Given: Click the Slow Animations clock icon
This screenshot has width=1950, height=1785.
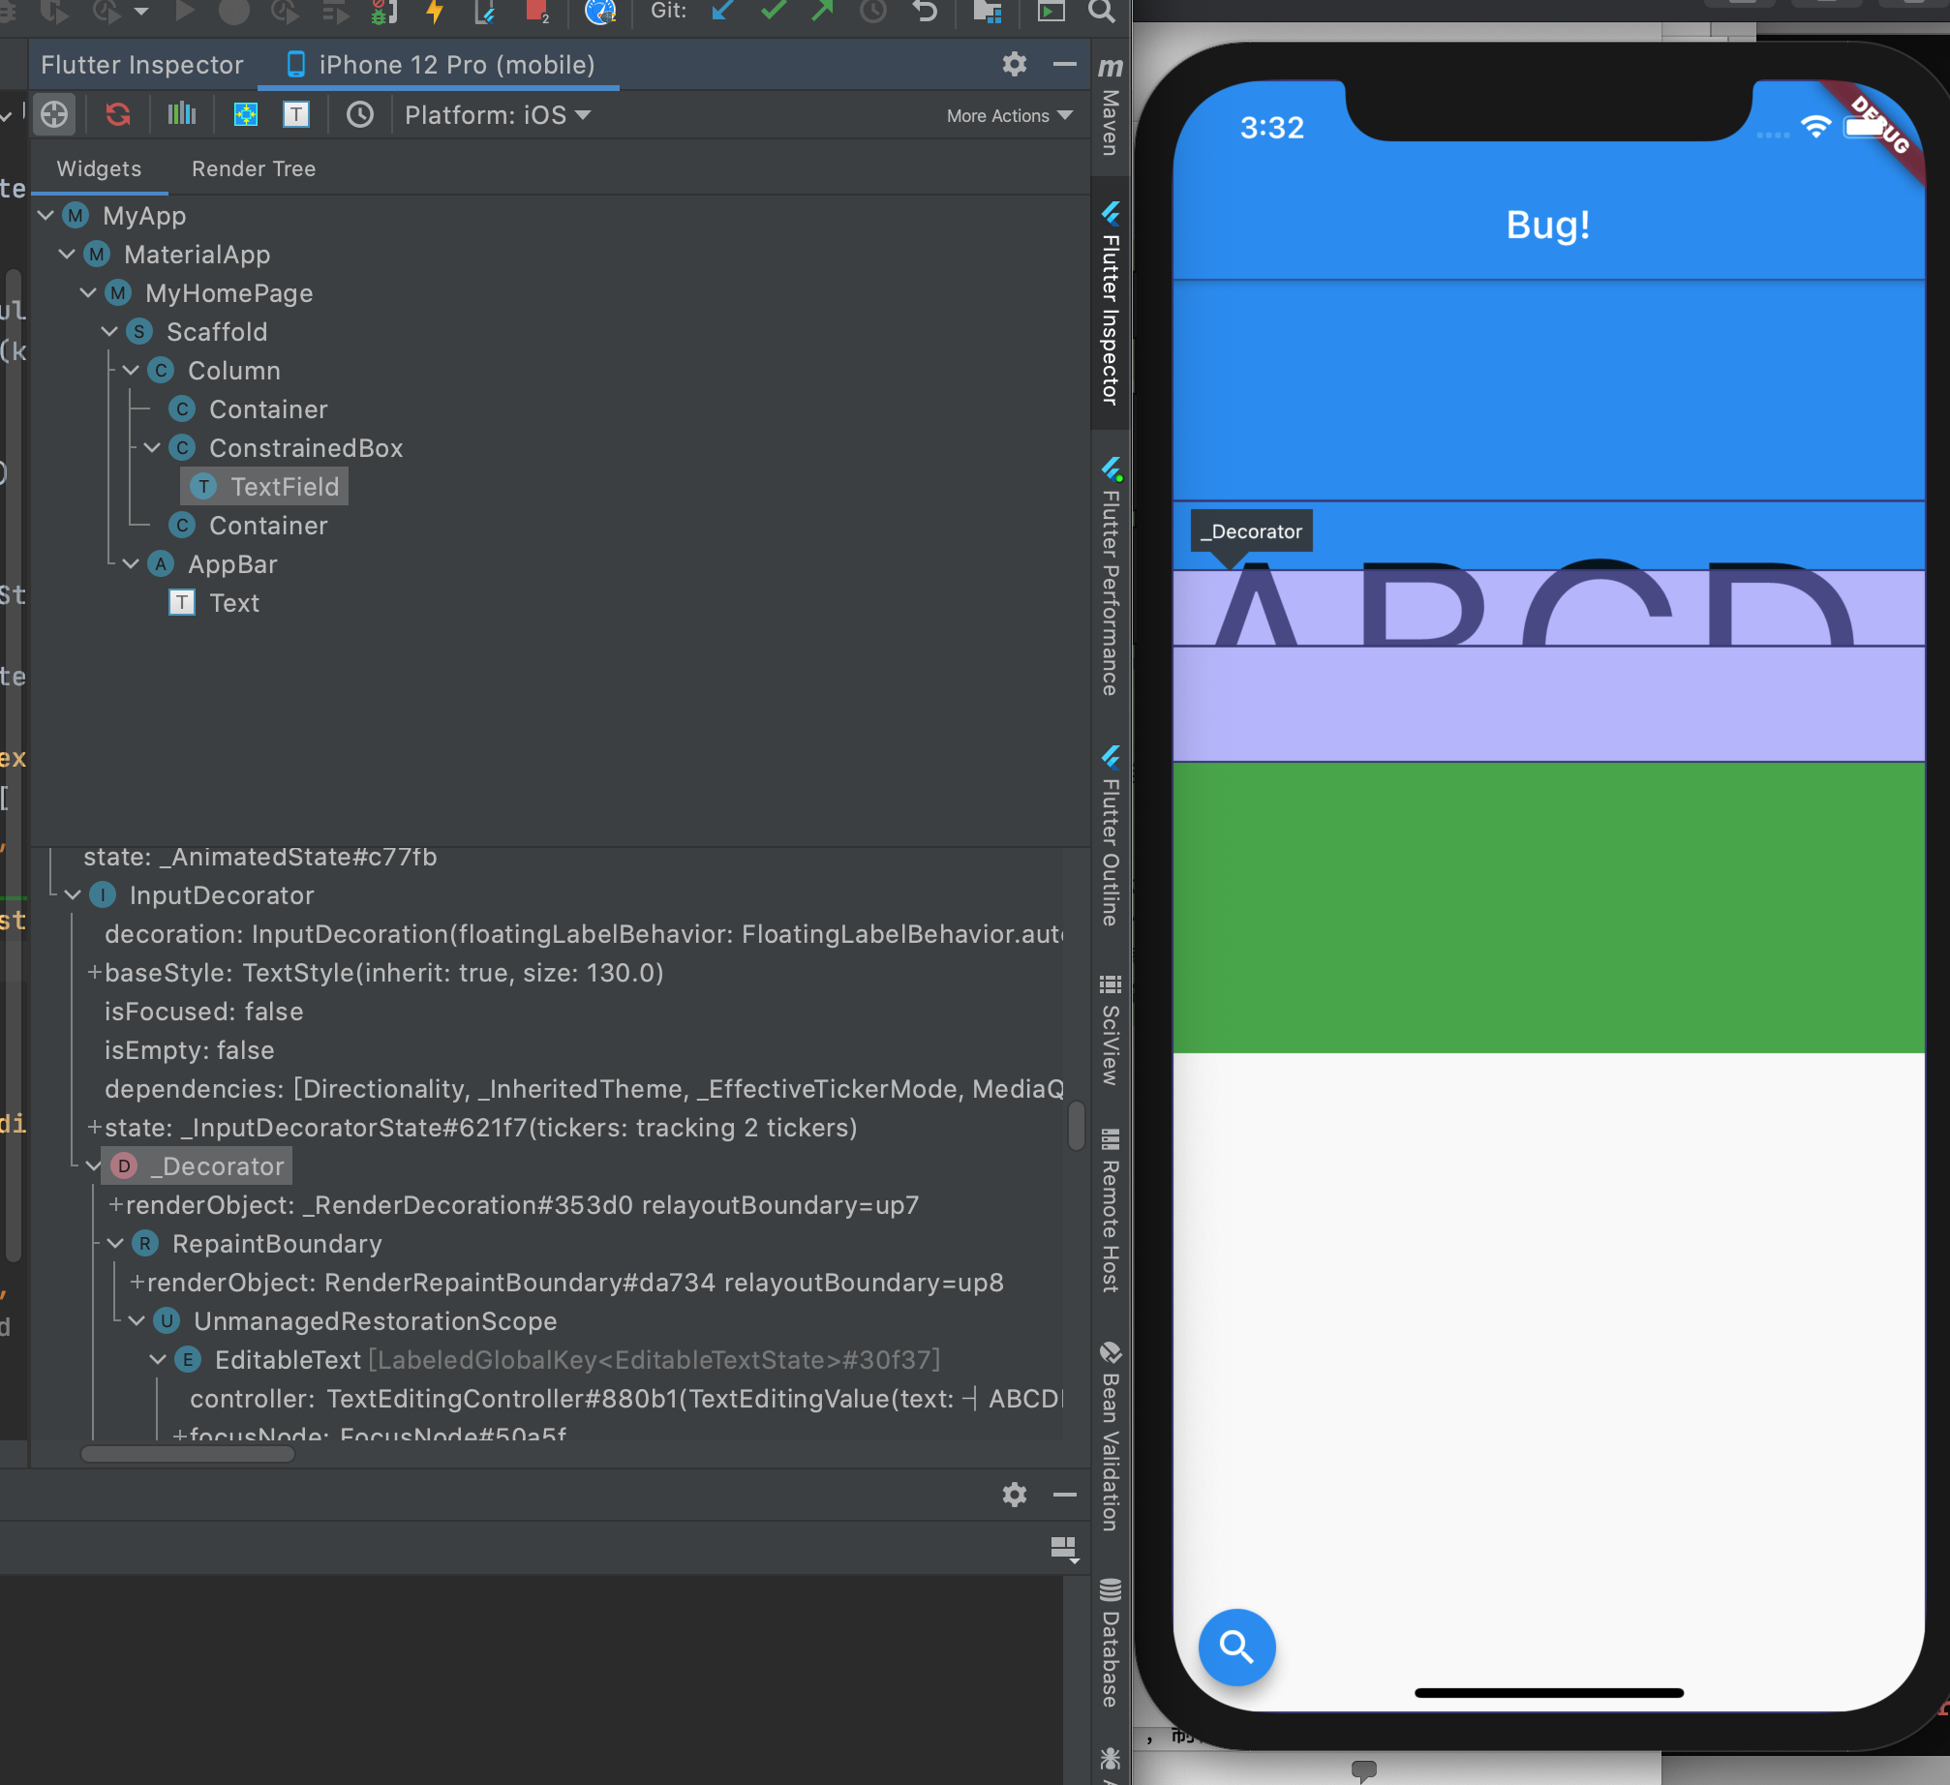Looking at the screenshot, I should pyautogui.click(x=360, y=115).
